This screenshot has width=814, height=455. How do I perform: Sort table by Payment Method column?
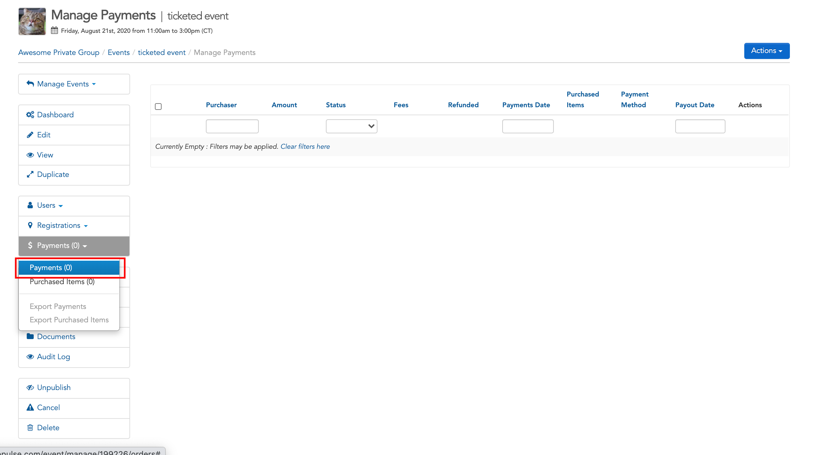[x=635, y=100]
